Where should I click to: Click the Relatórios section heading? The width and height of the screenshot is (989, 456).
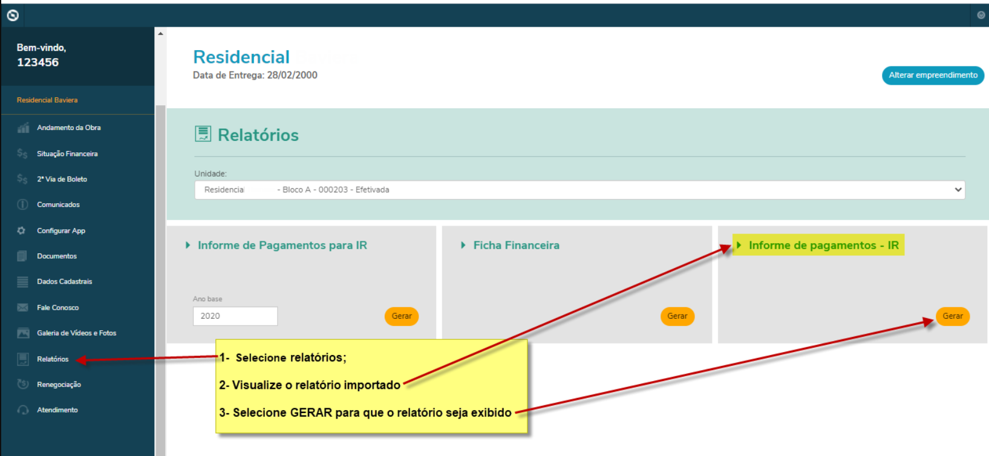[x=258, y=135]
